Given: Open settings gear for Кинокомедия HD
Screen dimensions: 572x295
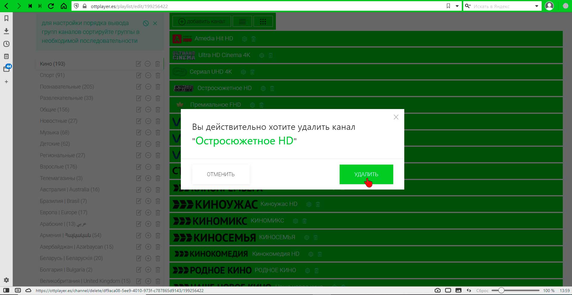Looking at the screenshot, I should pyautogui.click(x=311, y=254).
